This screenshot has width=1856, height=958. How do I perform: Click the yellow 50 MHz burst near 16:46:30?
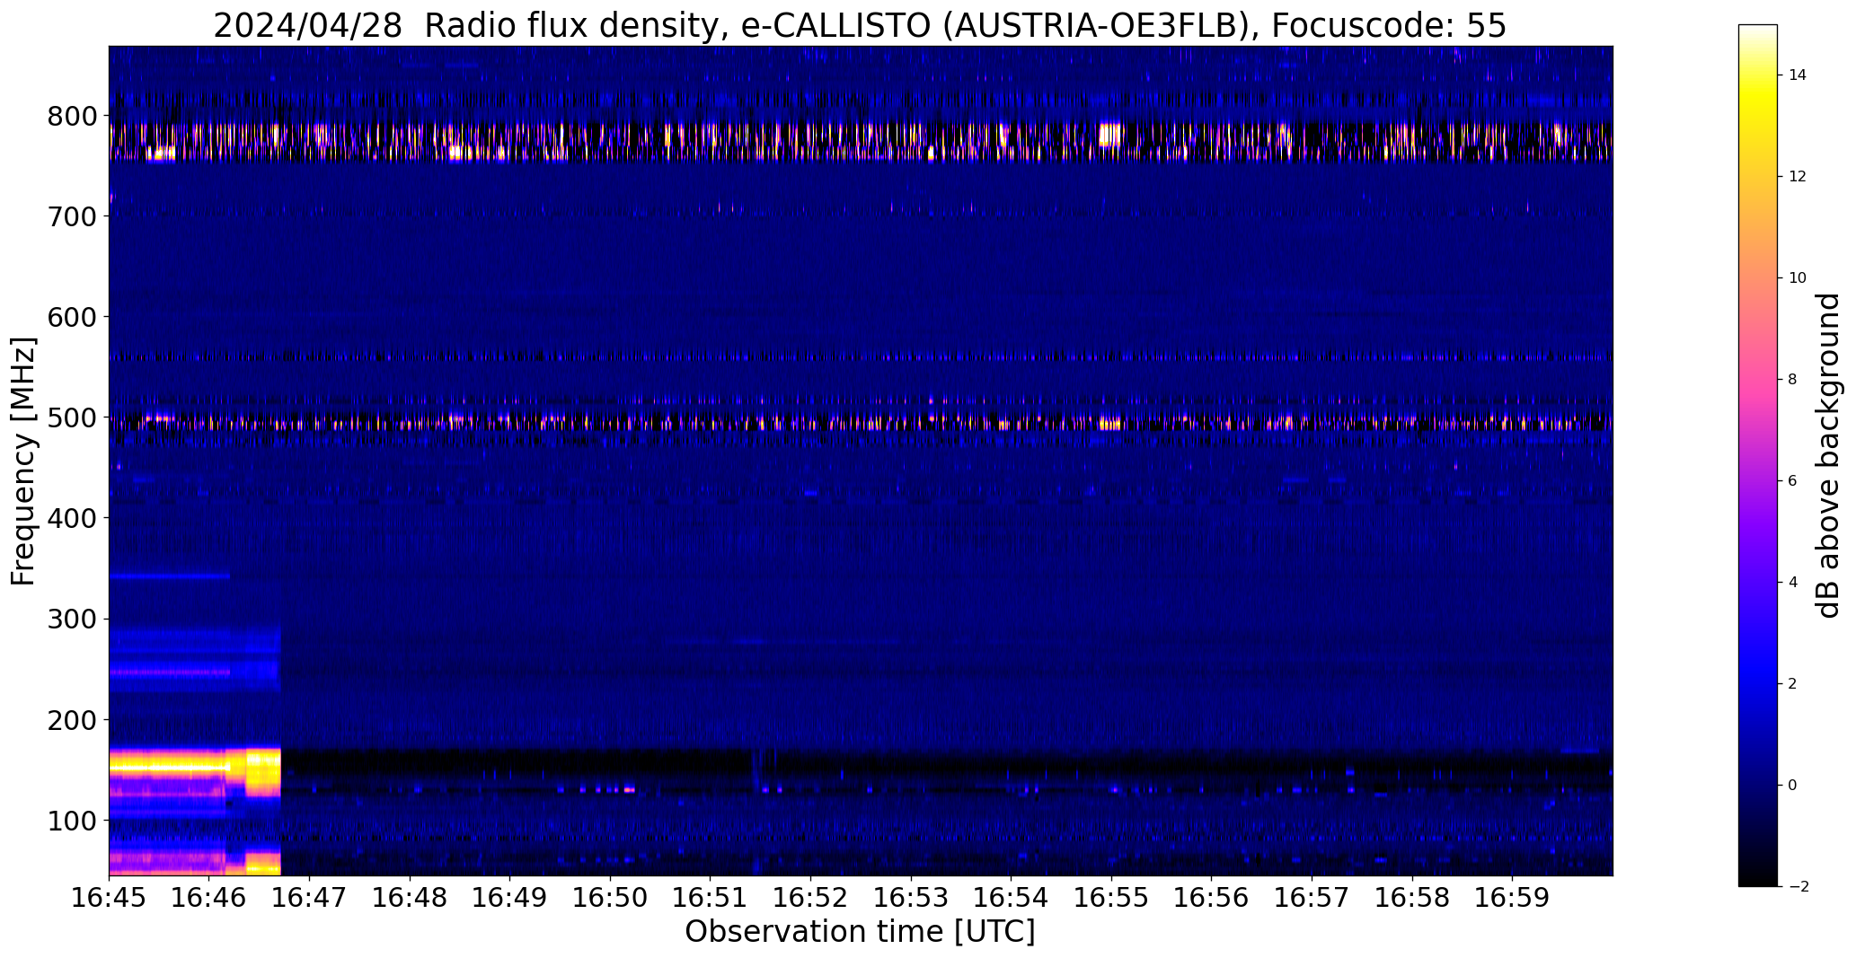tap(262, 864)
